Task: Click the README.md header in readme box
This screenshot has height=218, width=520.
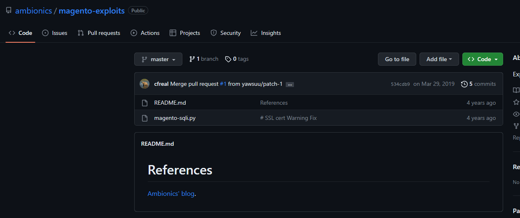Action: click(x=157, y=144)
